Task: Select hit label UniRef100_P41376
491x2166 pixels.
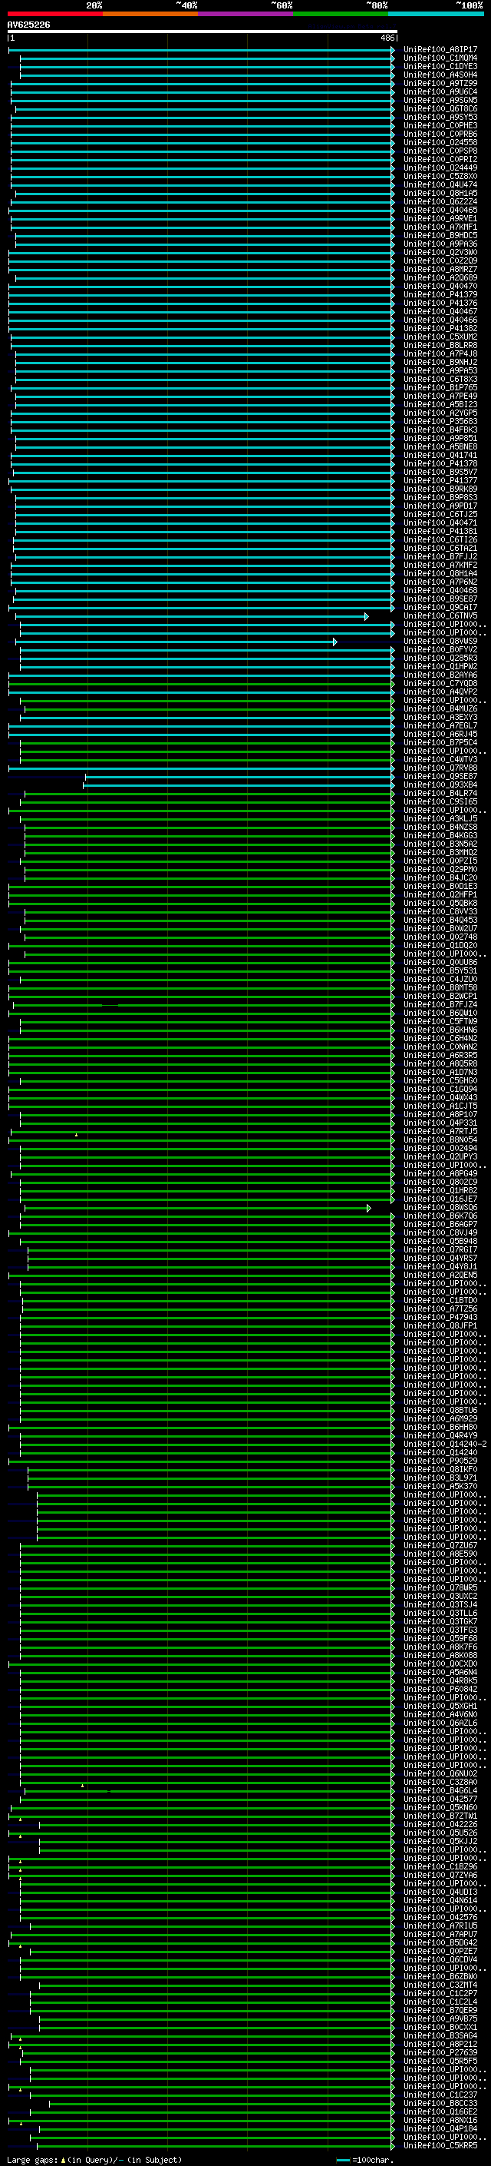Action: [440, 303]
